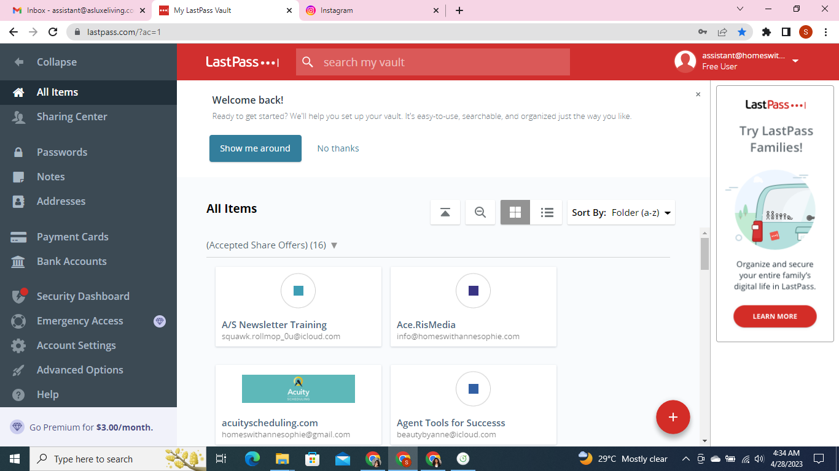Open the Mail app from the taskbar

[x=343, y=459]
